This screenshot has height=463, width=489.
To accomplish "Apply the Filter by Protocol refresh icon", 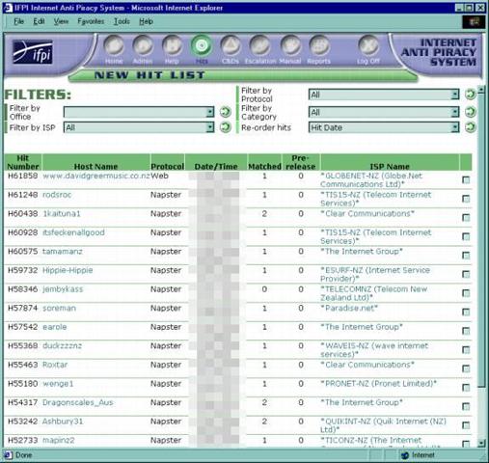I will click(x=470, y=95).
